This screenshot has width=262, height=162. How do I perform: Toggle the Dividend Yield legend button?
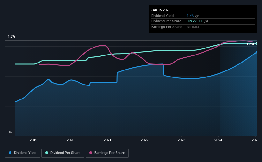(x=23, y=153)
